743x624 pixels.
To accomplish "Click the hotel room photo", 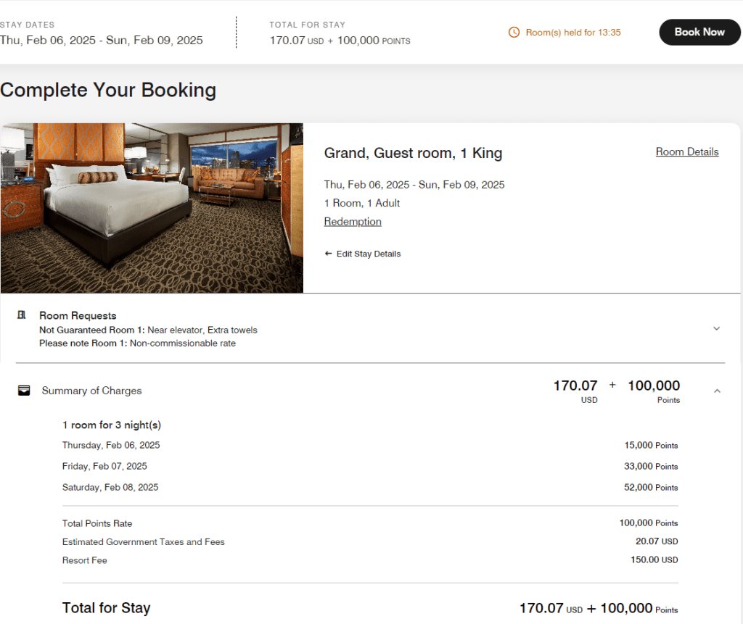I will point(152,208).
